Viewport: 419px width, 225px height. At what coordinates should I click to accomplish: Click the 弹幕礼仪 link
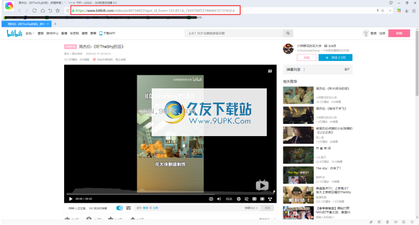[251, 208]
